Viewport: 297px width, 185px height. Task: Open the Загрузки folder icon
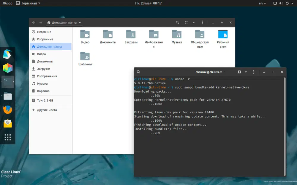(x=131, y=35)
